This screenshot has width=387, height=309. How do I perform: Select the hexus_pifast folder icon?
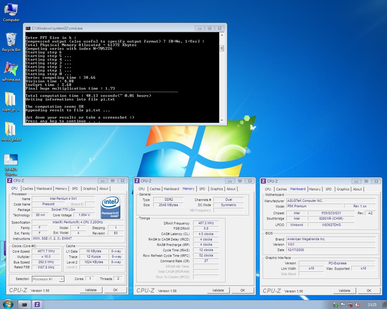(11, 131)
